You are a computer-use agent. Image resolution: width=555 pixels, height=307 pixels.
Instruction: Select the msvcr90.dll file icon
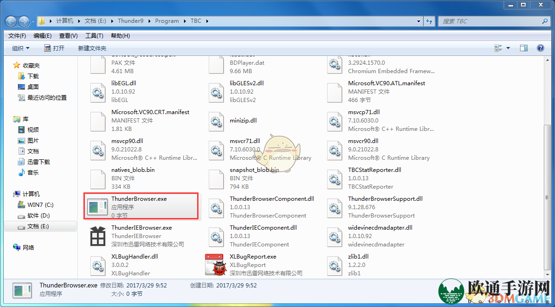tap(334, 150)
